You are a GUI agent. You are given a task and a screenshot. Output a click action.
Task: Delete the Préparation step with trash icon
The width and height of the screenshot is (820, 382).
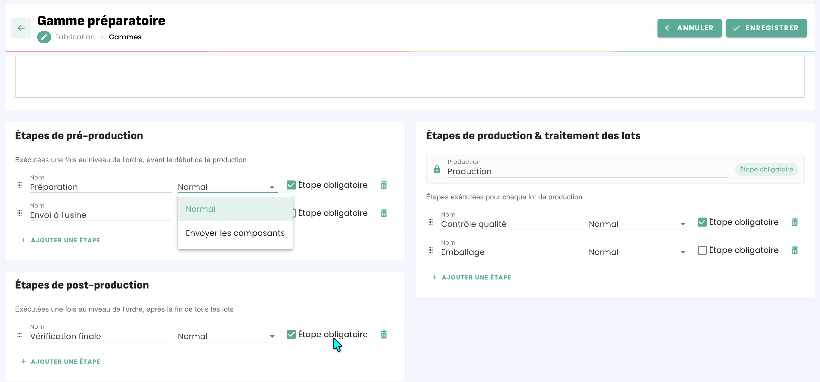(384, 185)
